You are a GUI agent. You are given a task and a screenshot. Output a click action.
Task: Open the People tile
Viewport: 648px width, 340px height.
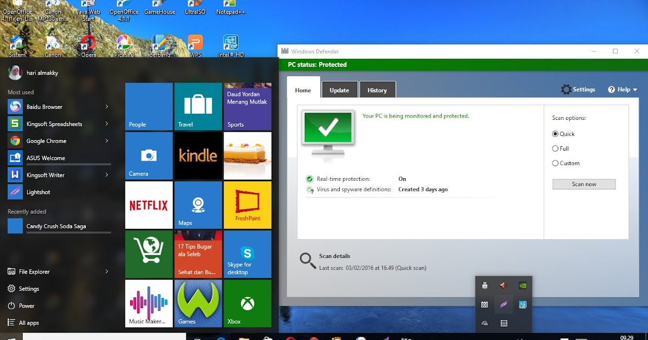click(149, 106)
